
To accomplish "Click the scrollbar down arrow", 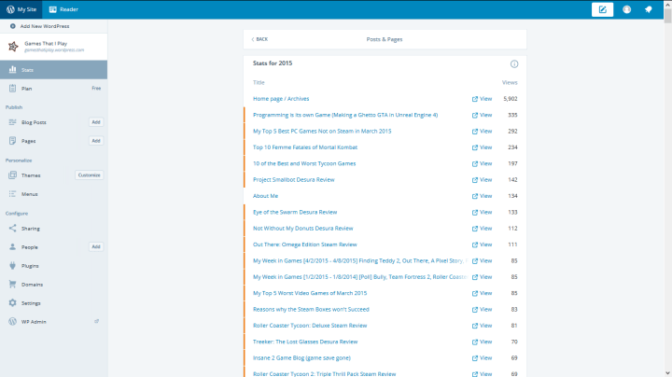I will tap(667, 373).
